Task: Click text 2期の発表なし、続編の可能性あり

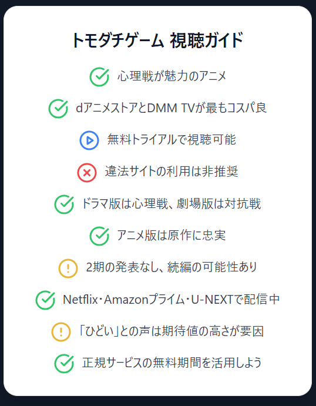Action: (x=172, y=268)
